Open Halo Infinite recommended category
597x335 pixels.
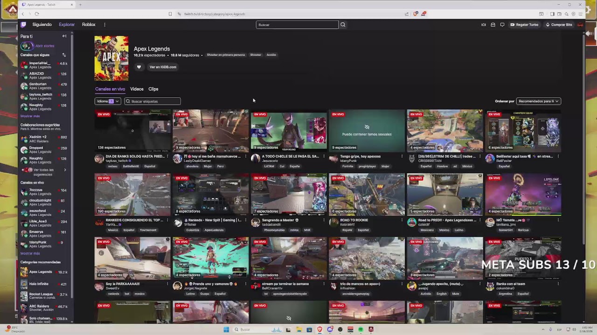(x=44, y=284)
